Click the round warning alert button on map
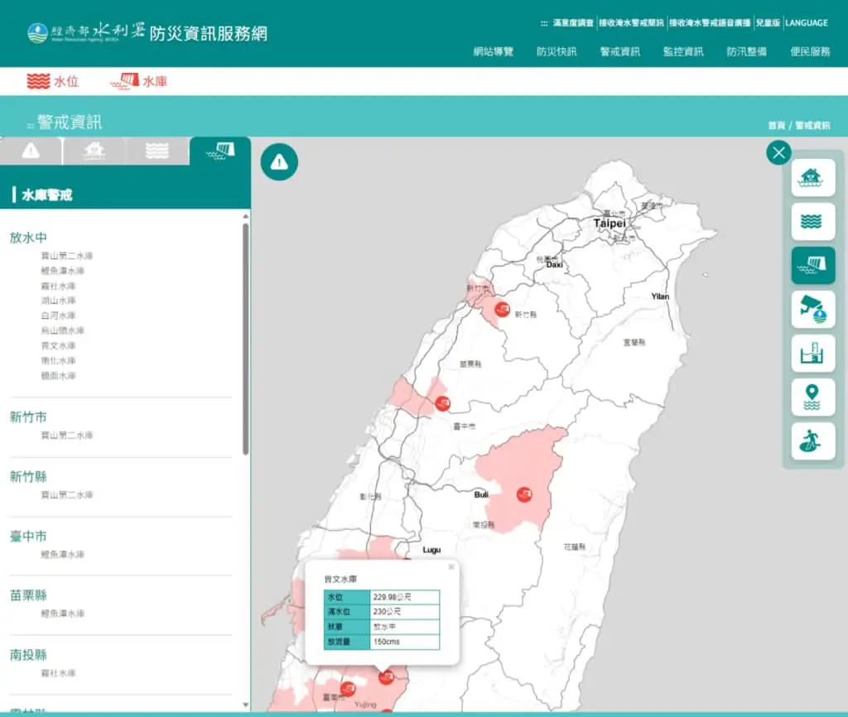848x717 pixels. tap(279, 161)
